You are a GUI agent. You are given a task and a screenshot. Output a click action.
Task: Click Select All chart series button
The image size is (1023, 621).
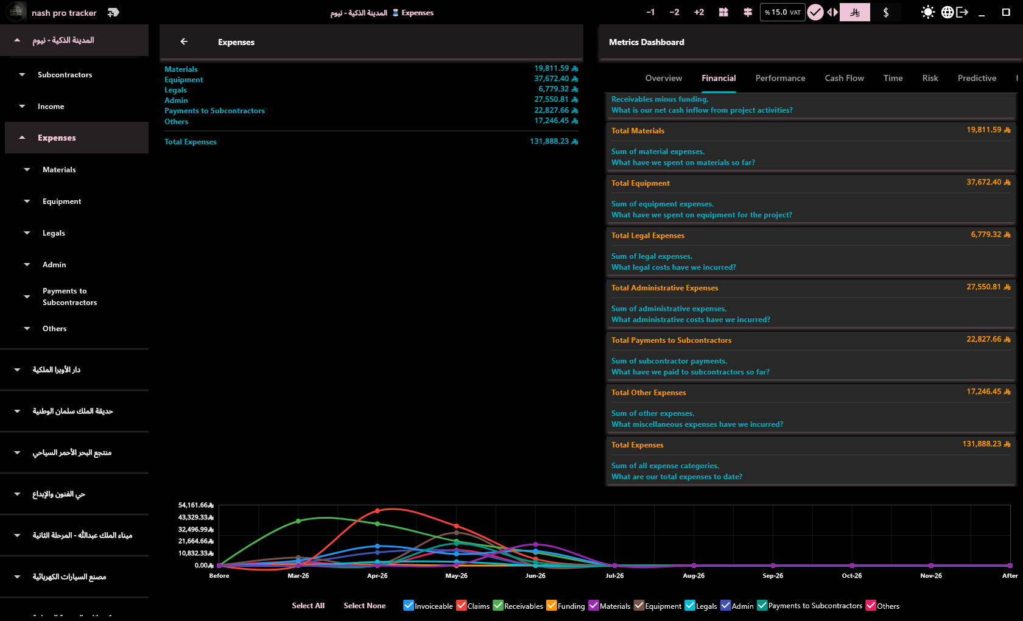pyautogui.click(x=308, y=606)
